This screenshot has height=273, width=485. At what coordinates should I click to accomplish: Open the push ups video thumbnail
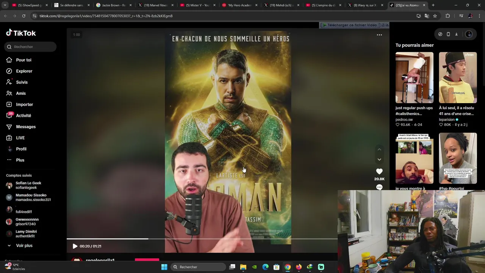tap(415, 78)
